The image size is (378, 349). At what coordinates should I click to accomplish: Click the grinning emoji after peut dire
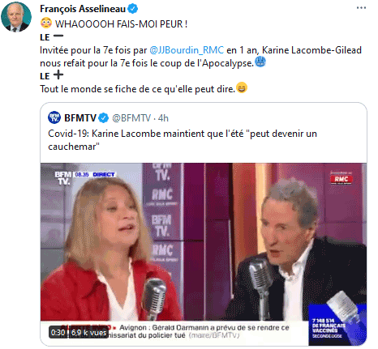pos(242,87)
